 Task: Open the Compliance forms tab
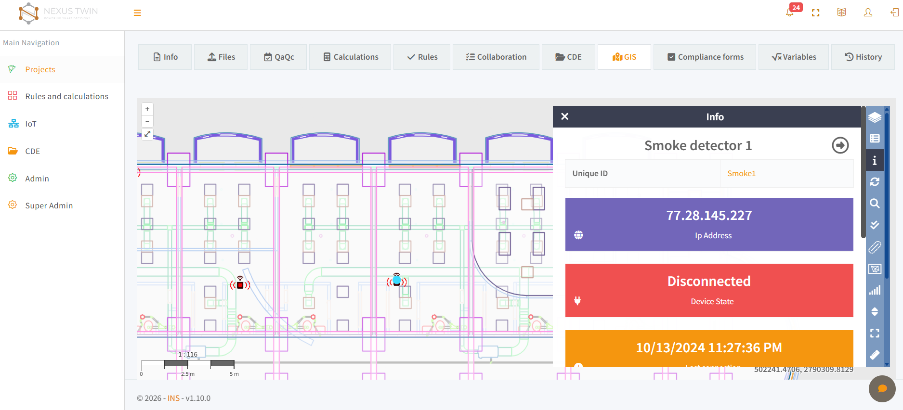[705, 57]
